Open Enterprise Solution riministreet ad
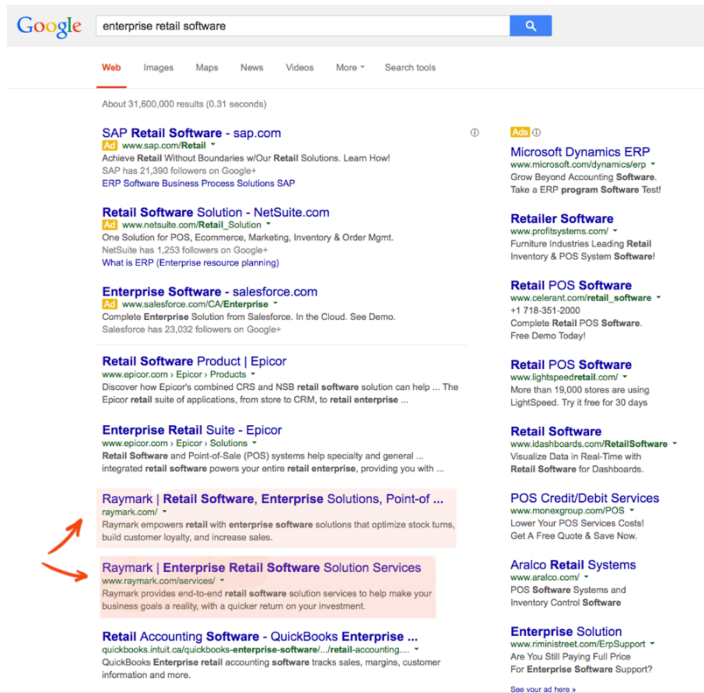The height and width of the screenshot is (693, 704). point(566,632)
